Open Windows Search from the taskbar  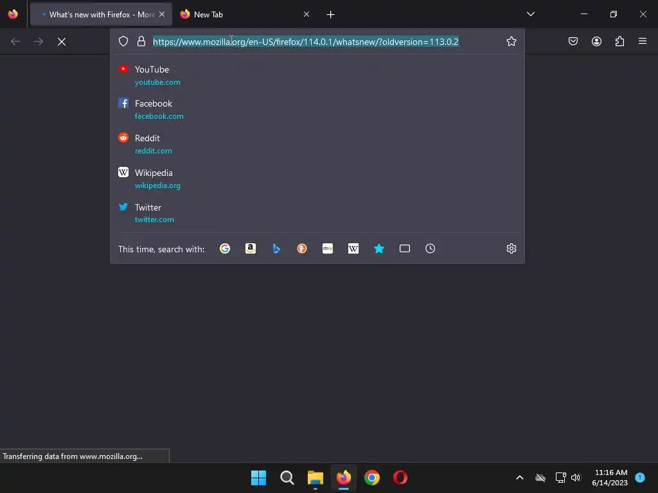coord(287,478)
